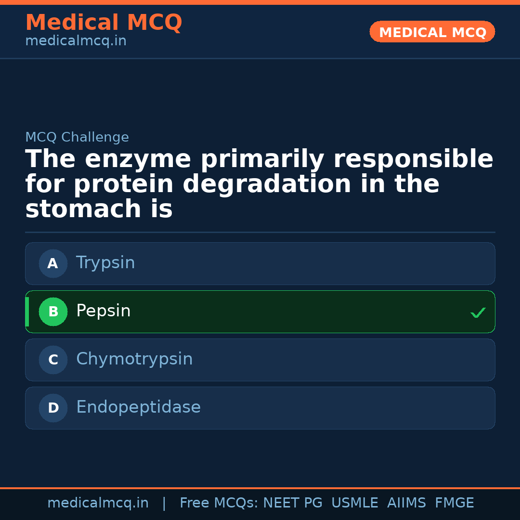
Task: Click the green accent bar on Pepsin row
Action: [x=27, y=312]
